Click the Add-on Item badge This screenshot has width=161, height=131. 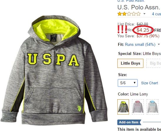point(129,122)
